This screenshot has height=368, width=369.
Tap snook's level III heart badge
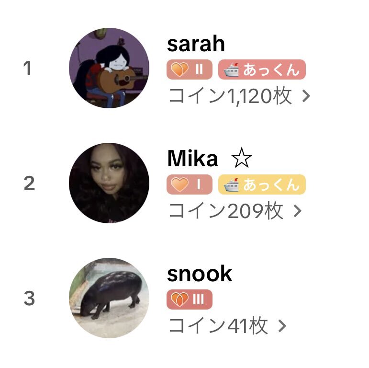point(190,299)
